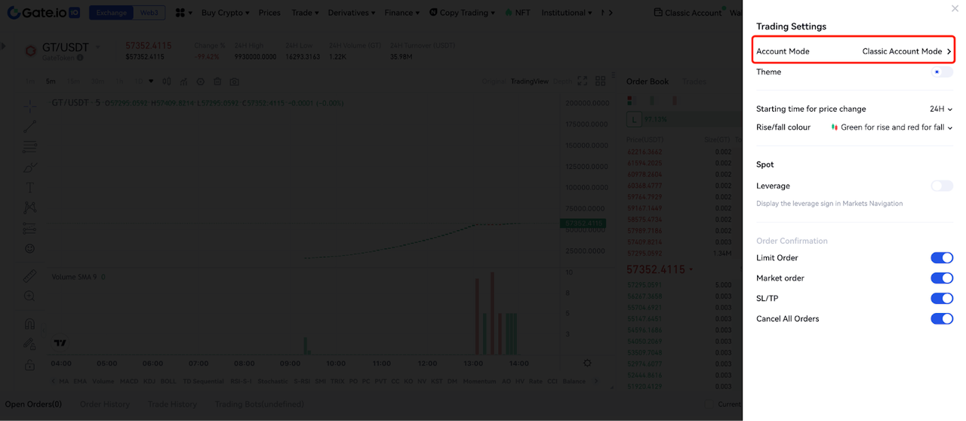This screenshot has width=966, height=421.
Task: Close the Trading Settings panel
Action: 955,9
